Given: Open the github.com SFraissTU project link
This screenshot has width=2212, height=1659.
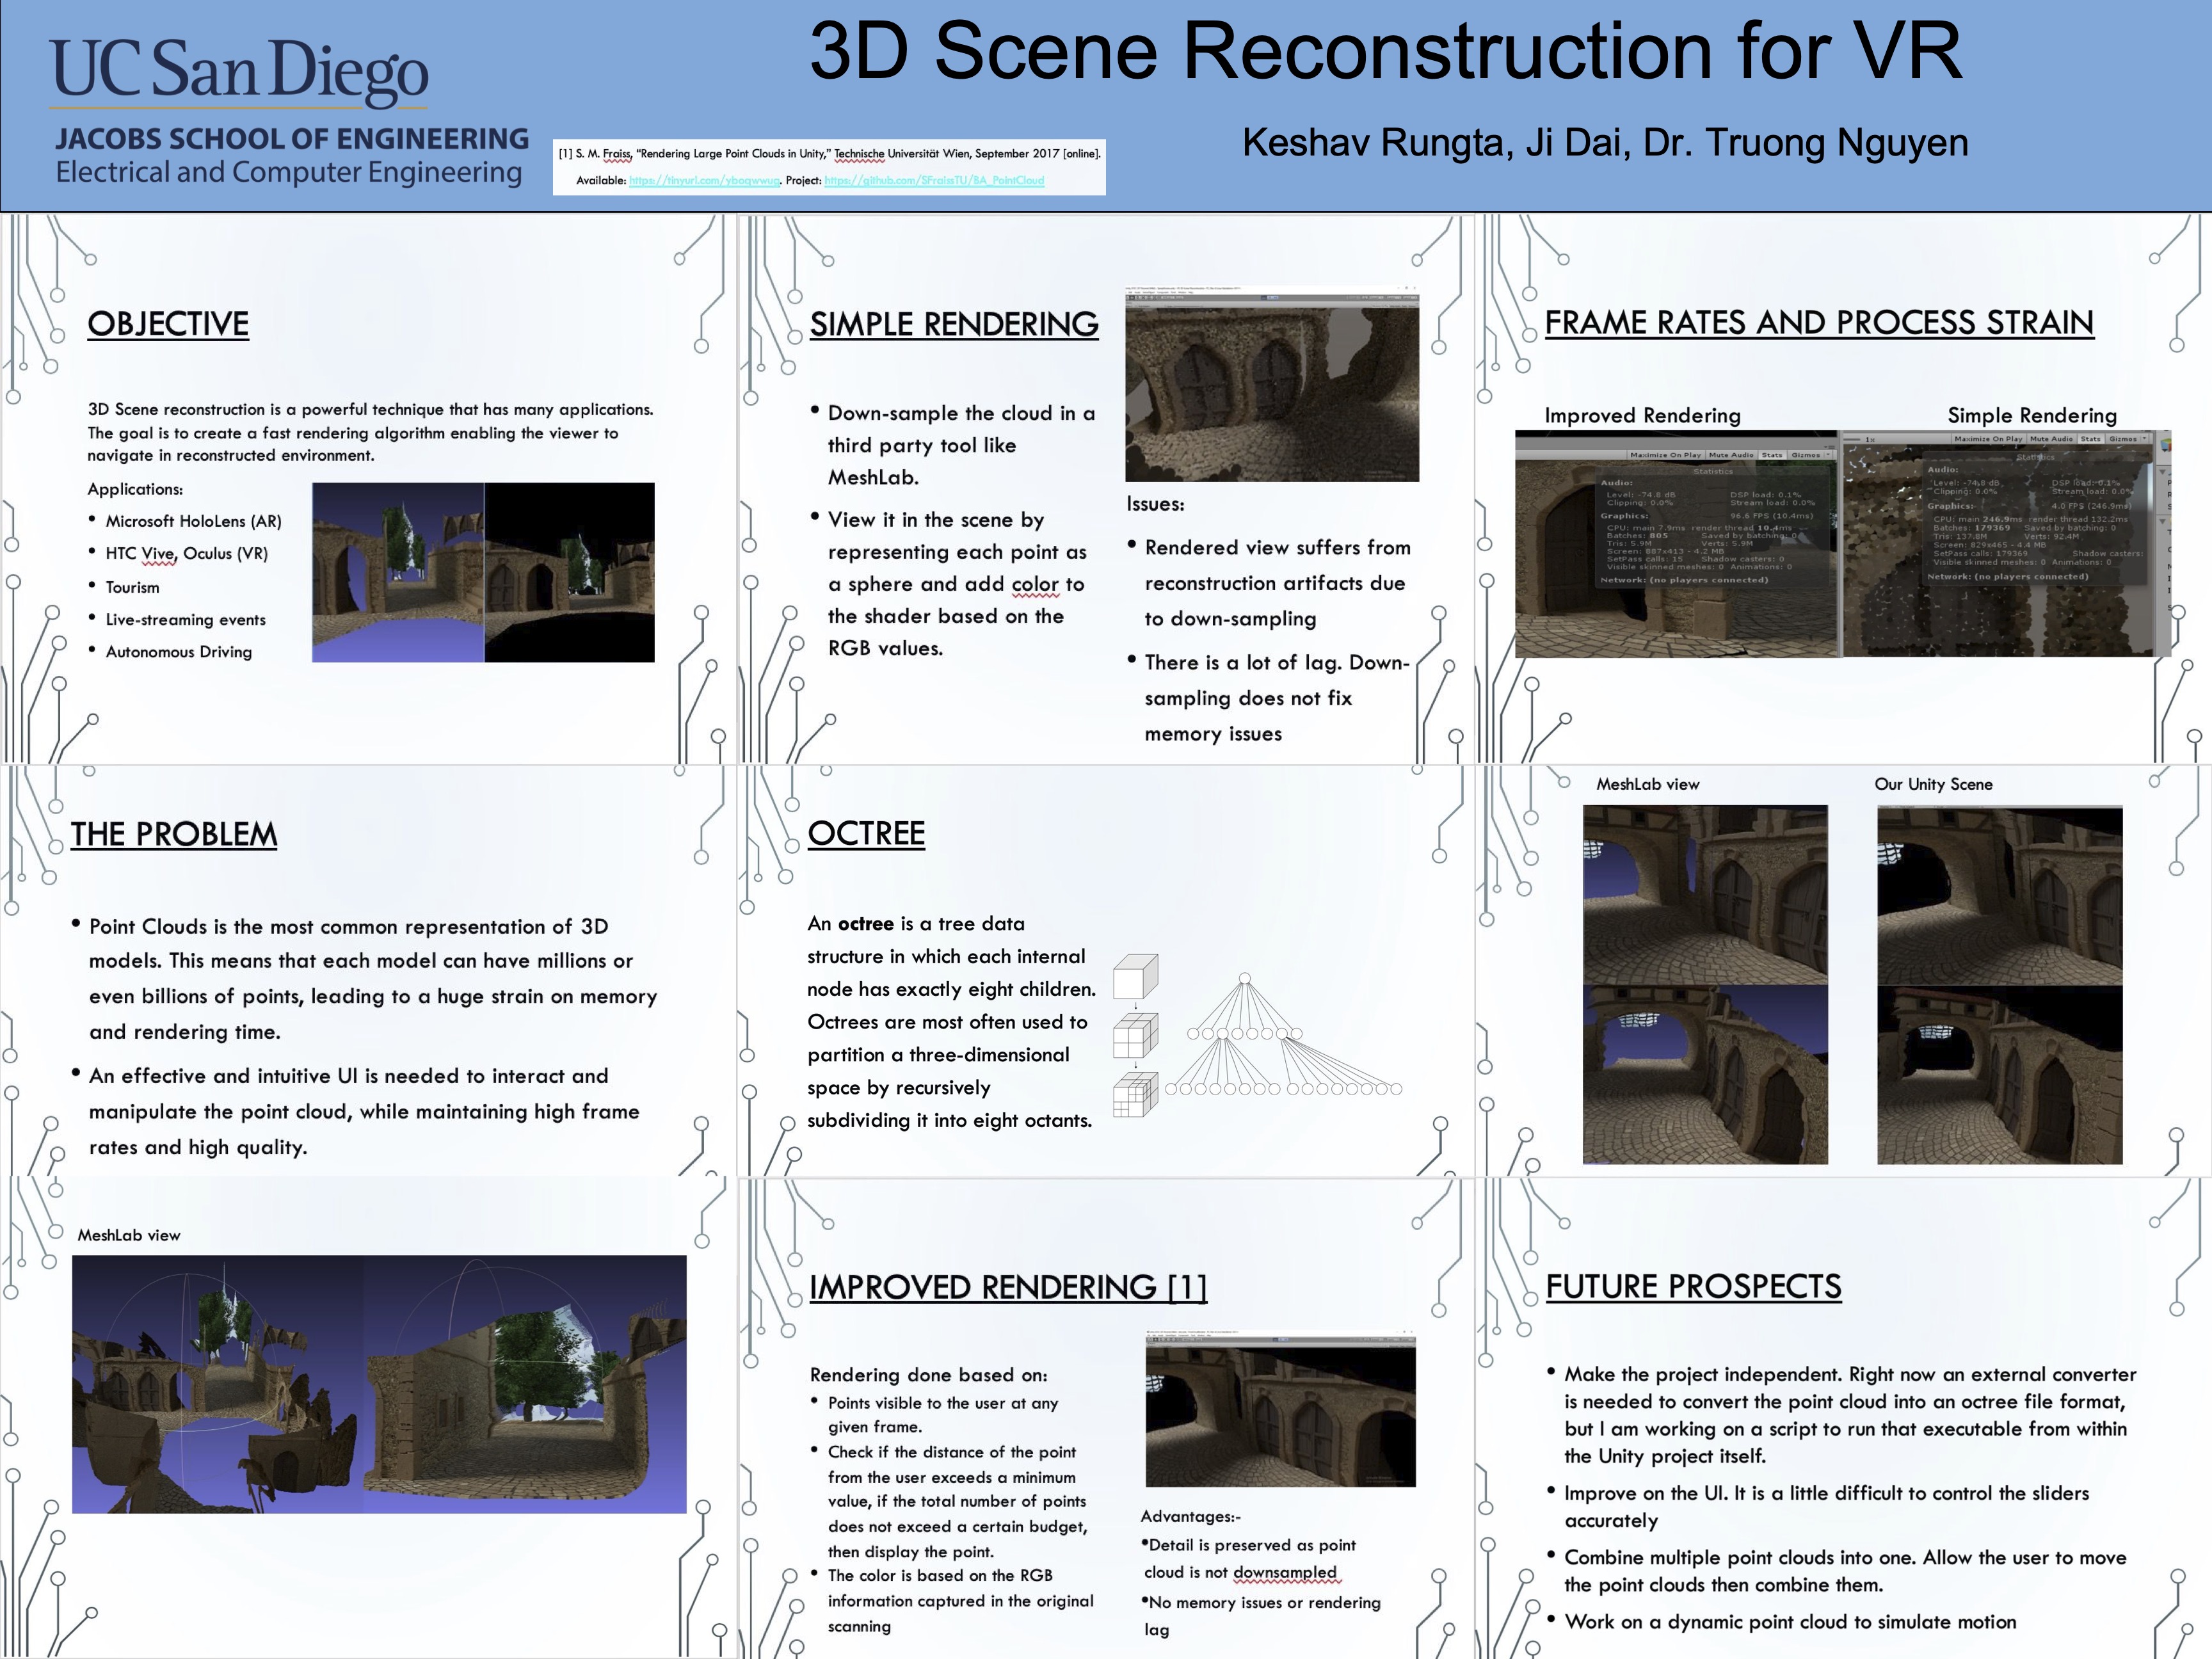Looking at the screenshot, I should click(x=933, y=181).
